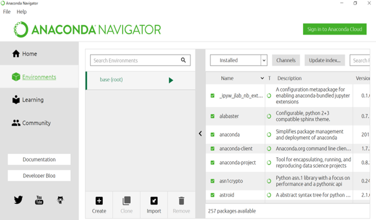The image size is (376, 220).
Task: Click the Update index button
Action: point(325,60)
